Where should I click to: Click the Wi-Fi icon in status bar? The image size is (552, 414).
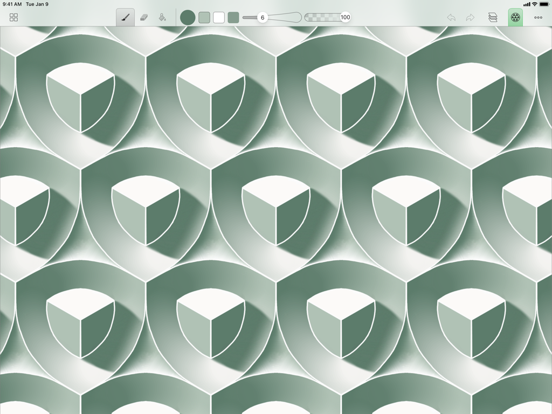pyautogui.click(x=534, y=4)
